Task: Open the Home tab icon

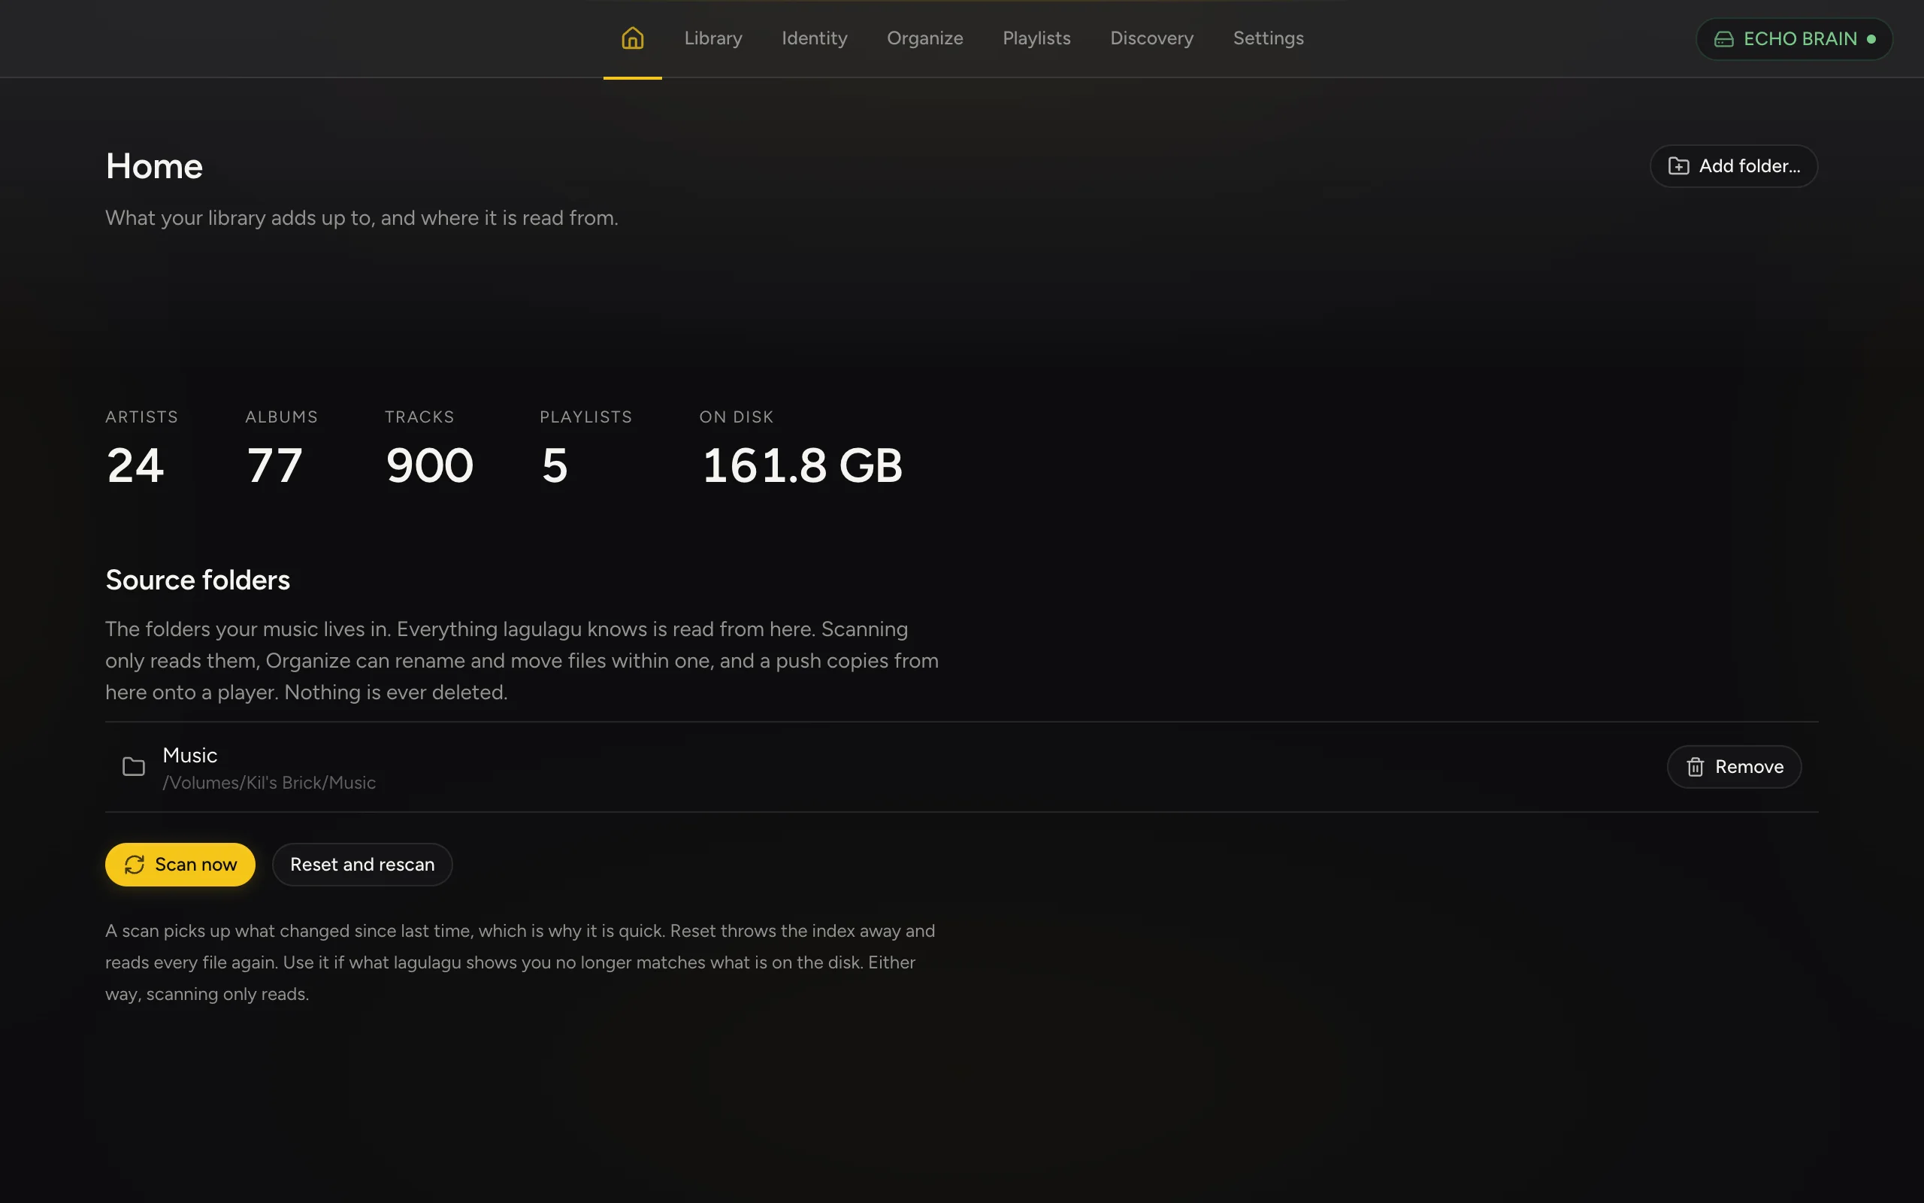Action: [x=632, y=38]
